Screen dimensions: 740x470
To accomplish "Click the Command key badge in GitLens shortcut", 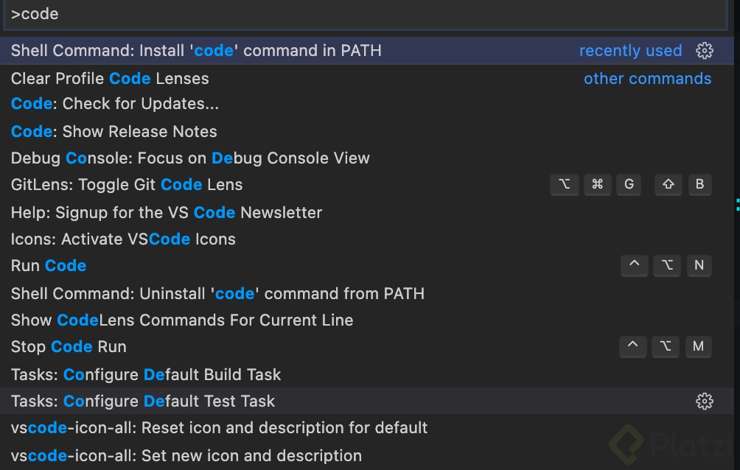I will tap(598, 184).
